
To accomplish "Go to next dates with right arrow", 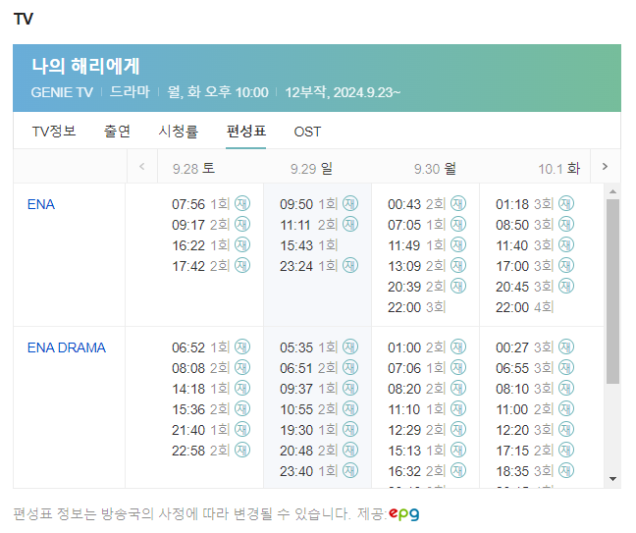I will 606,166.
